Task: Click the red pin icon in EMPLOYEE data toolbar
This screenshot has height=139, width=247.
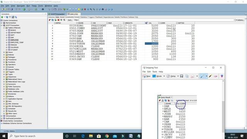Action: (x=50, y=20)
